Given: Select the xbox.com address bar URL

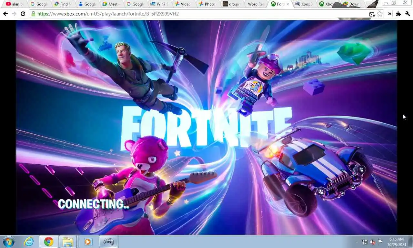Looking at the screenshot, I should point(108,14).
